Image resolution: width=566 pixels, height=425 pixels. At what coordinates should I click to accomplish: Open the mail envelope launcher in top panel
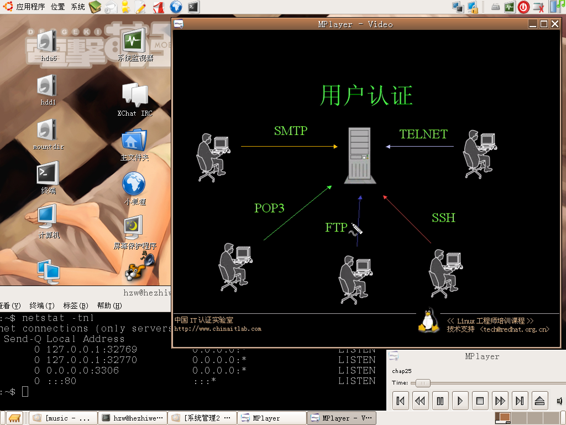pyautogui.click(x=111, y=7)
